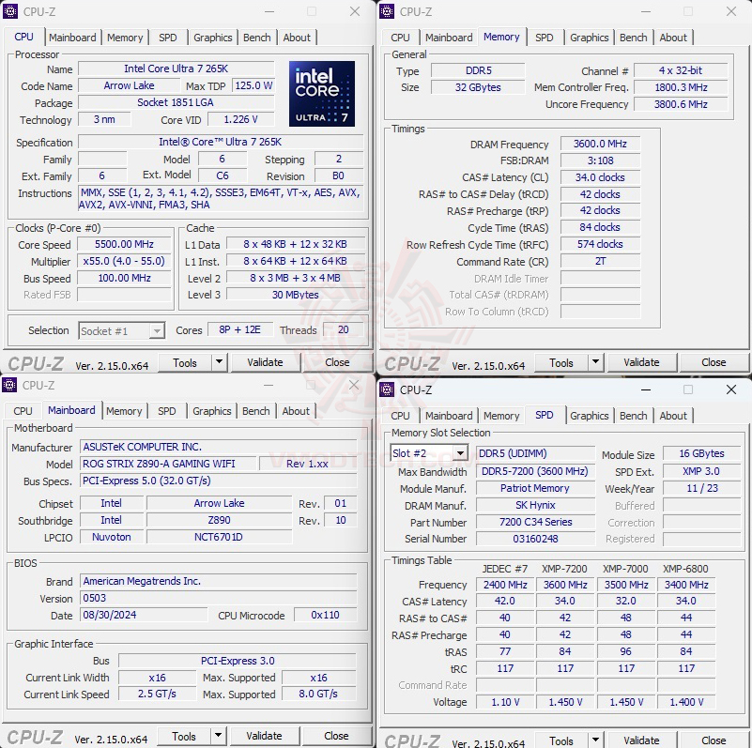
Task: Open Bench tab in CPU window
Action: click(x=257, y=38)
